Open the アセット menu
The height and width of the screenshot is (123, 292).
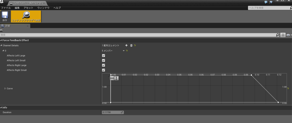[x=28, y=8]
